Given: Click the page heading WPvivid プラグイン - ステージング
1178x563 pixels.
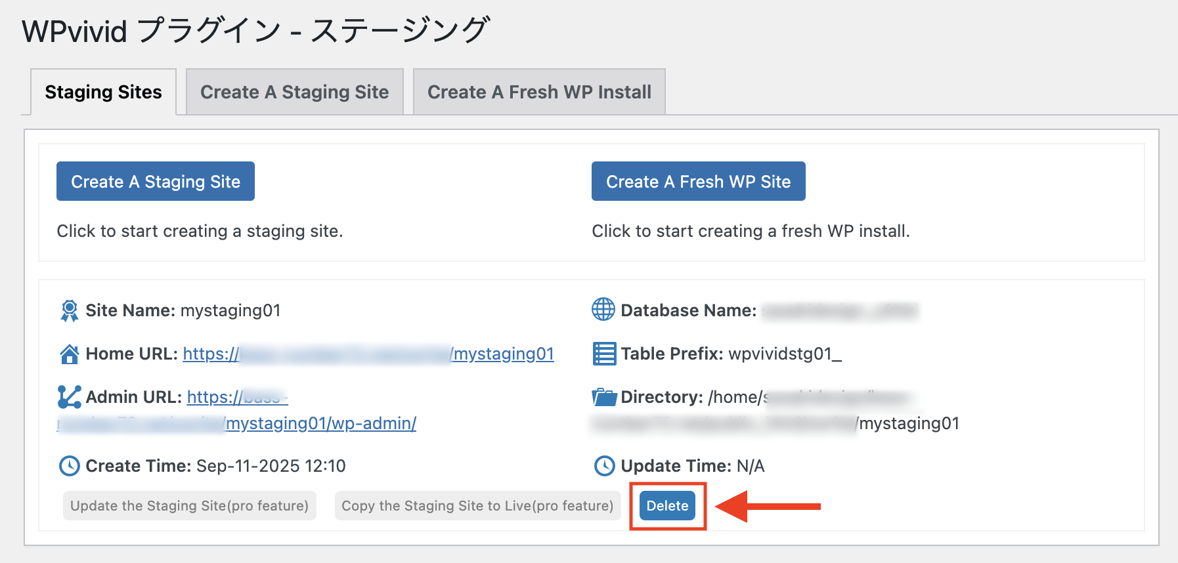Looking at the screenshot, I should 255,31.
